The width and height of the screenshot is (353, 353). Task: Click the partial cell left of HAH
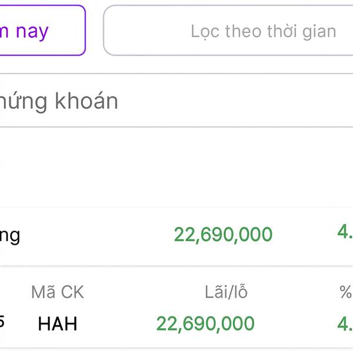(3, 321)
